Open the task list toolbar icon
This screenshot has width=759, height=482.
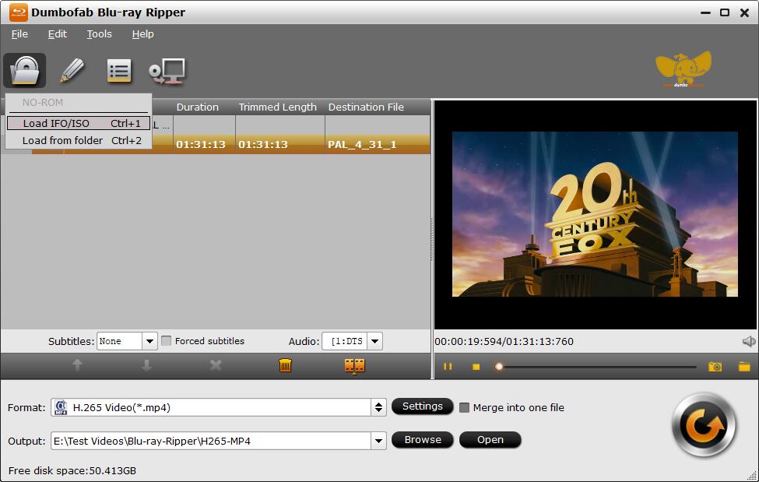click(x=118, y=71)
